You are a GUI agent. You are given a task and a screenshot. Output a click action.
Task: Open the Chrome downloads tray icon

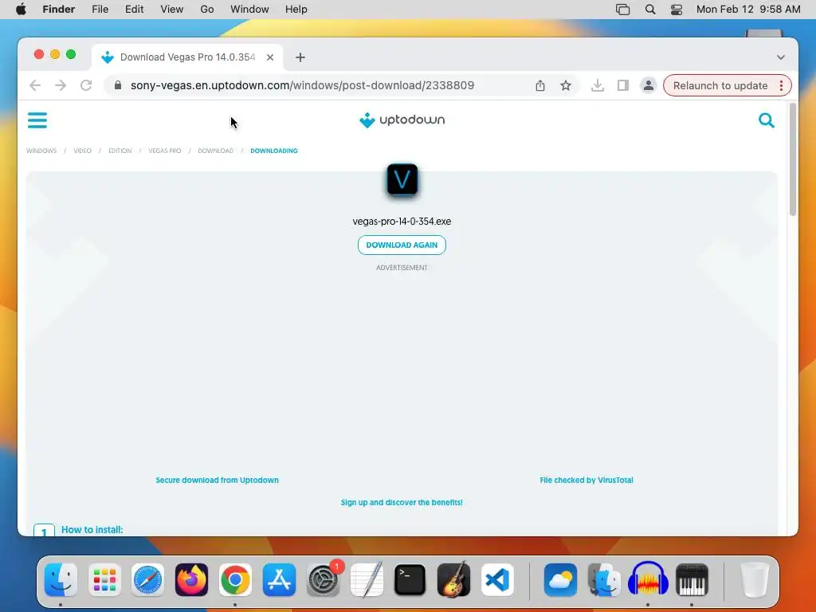tap(598, 85)
